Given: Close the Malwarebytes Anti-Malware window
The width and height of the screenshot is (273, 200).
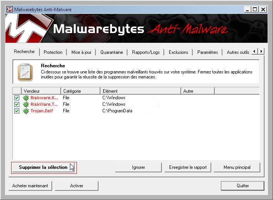Looking at the screenshot, I should (x=263, y=9).
